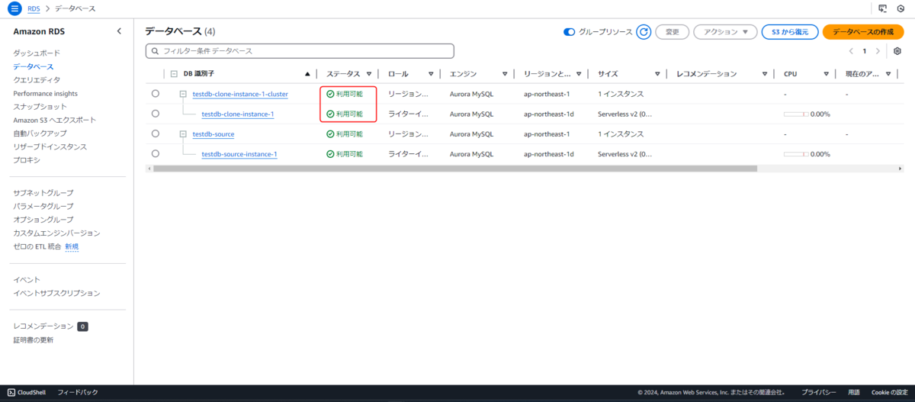
Task: Click the refresh databases icon
Action: [x=644, y=32]
